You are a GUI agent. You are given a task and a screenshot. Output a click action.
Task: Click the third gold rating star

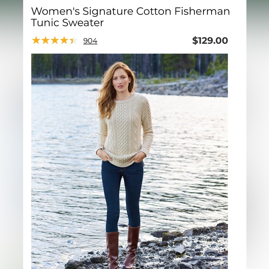(55, 41)
